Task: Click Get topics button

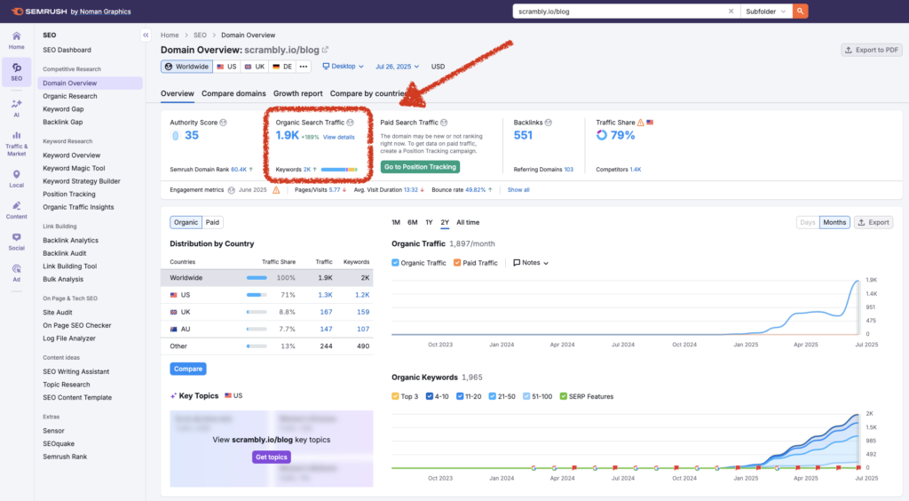Action: click(x=272, y=457)
